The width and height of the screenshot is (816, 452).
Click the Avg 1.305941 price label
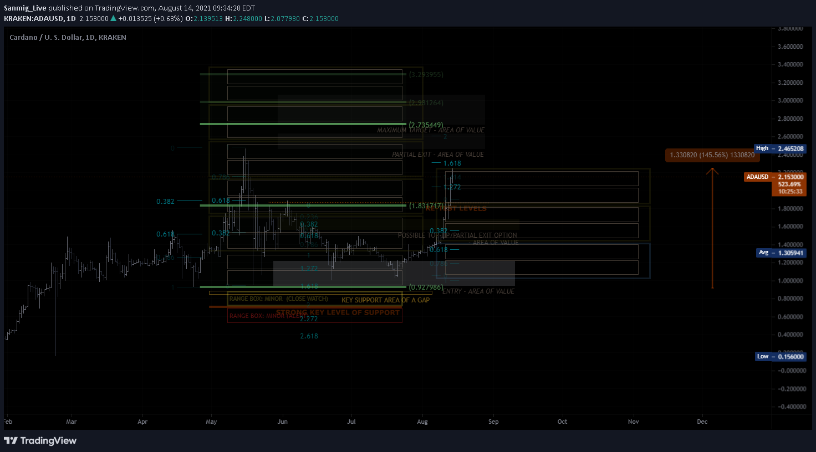781,253
